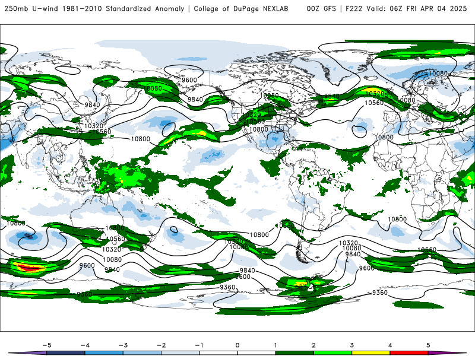Click the '10080' contour label over Scandinavia
Image resolution: width=475 pixels, height=356 pixels.
[x=438, y=73]
